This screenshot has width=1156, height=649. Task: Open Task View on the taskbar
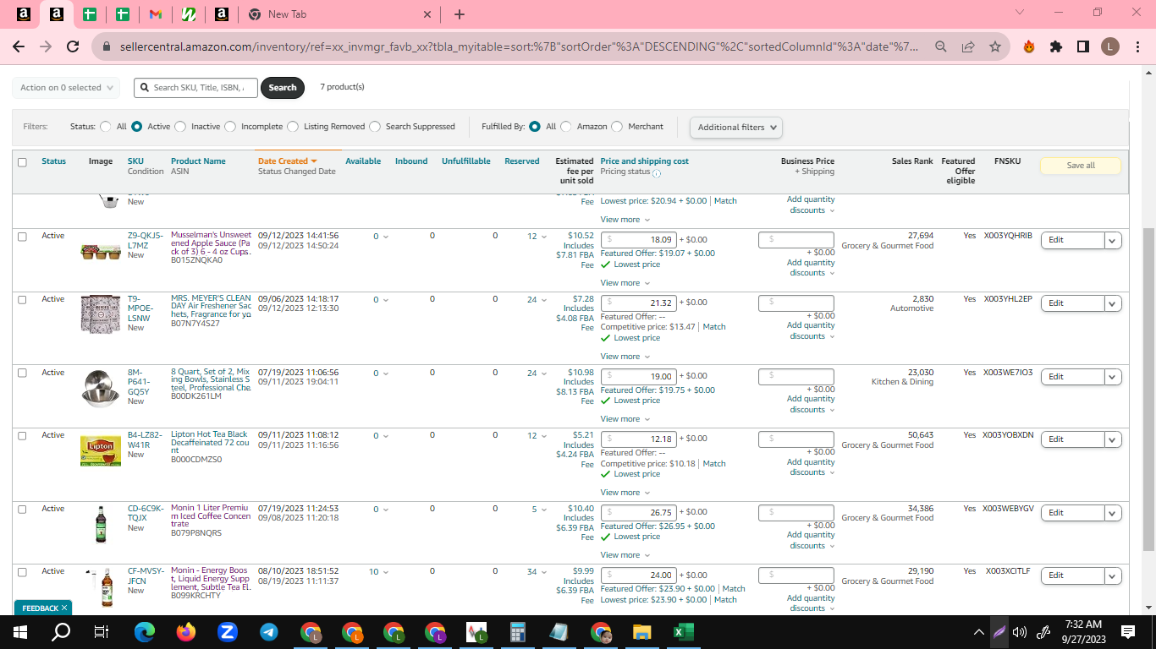pyautogui.click(x=102, y=631)
